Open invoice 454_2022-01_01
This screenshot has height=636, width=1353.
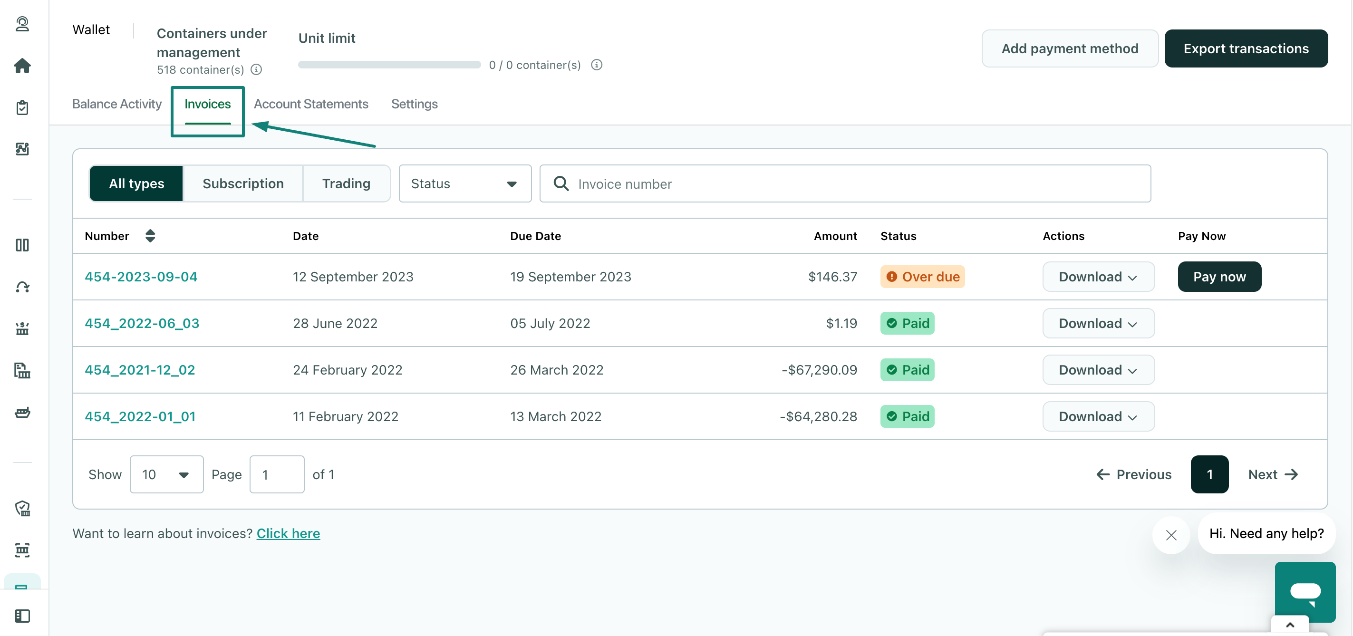point(140,416)
